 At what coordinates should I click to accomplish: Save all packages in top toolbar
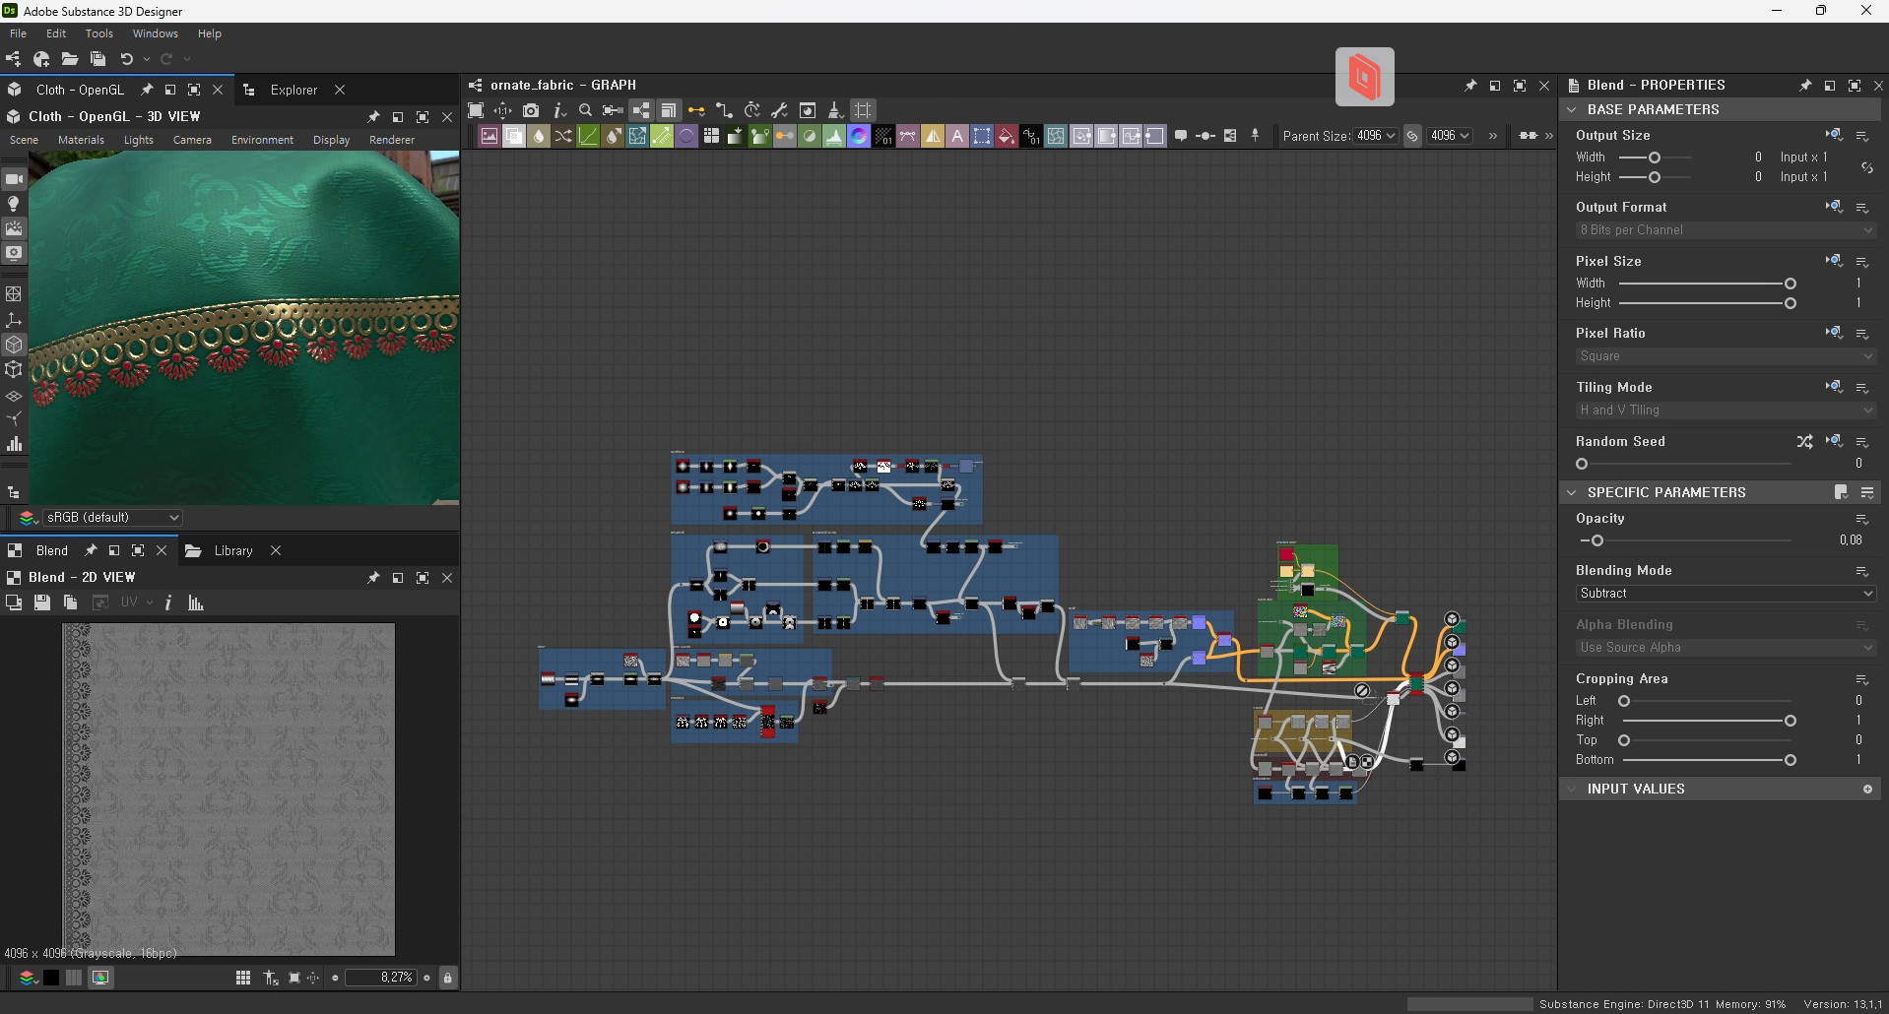tap(98, 59)
